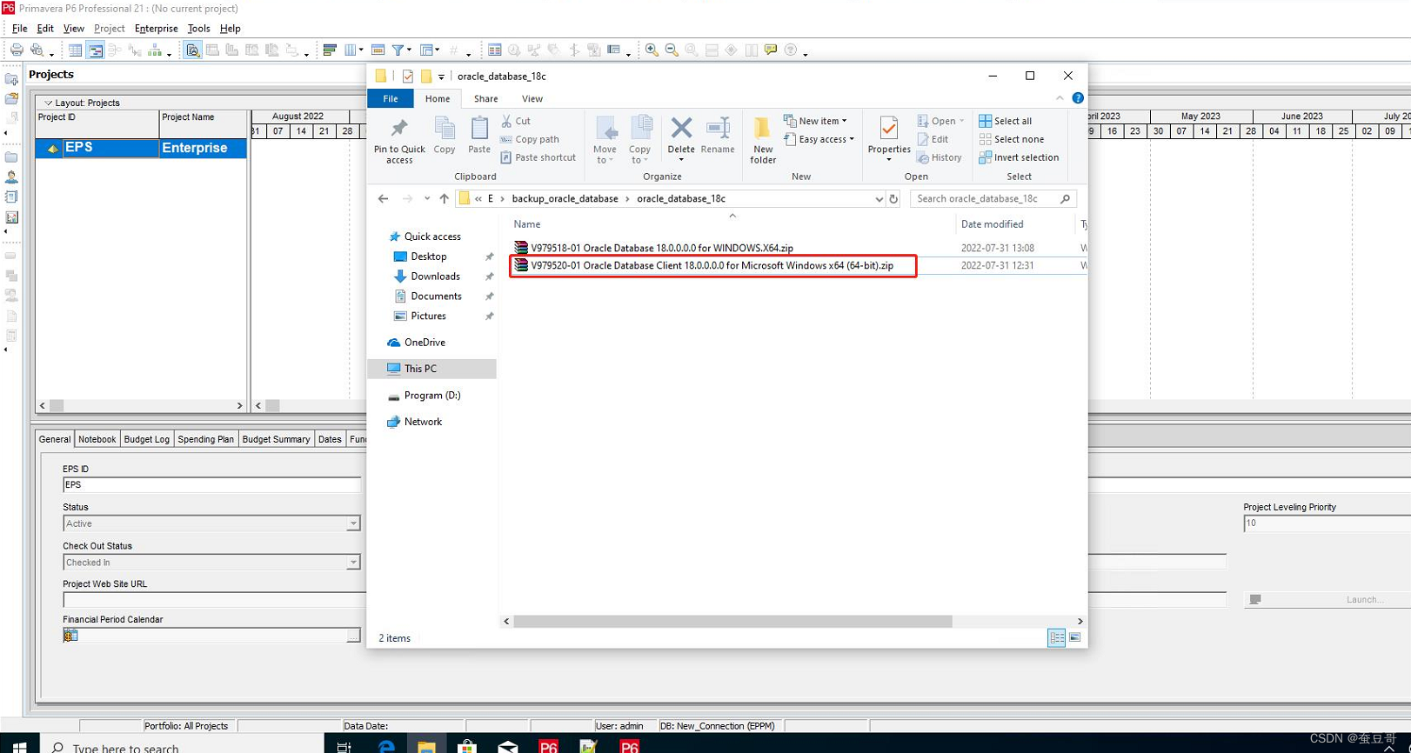
Task: Select the V979518-01 Oracle Database WINDOWS.X64.zip file
Action: click(662, 248)
